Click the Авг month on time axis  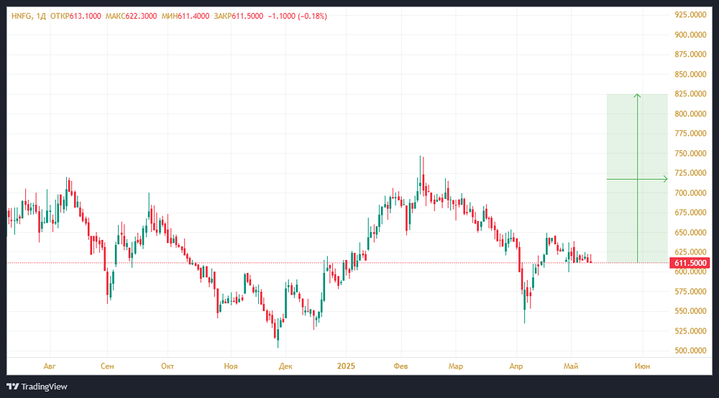click(49, 366)
